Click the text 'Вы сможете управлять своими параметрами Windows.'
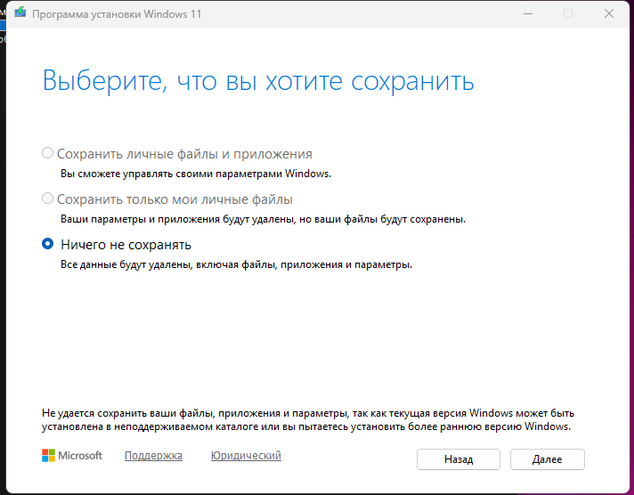This screenshot has width=634, height=495. pos(196,174)
